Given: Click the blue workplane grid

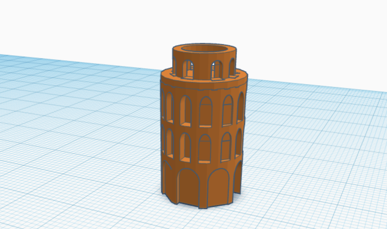Looking at the screenshot, I should coord(85,141).
